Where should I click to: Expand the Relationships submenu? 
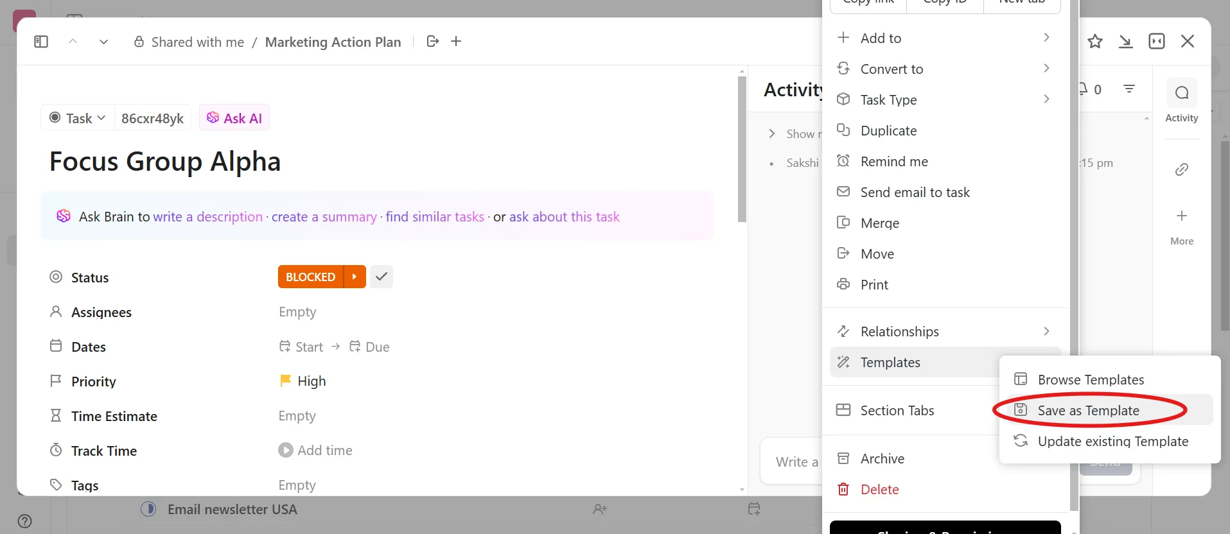[944, 331]
